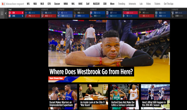Open the MLB vertical league selector
The height and width of the screenshot is (110, 187).
click(2, 13)
